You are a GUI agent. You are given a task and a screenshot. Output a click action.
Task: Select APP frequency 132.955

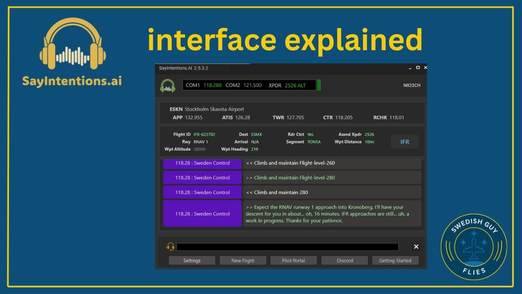point(193,118)
